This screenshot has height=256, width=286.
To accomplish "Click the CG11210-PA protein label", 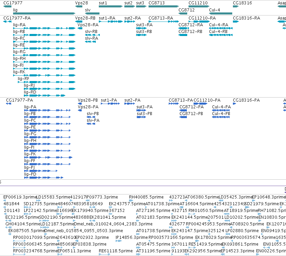I will coord(207,100).
